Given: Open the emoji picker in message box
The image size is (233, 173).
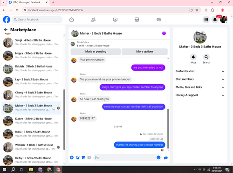Looking at the screenshot, I should coord(158,158).
